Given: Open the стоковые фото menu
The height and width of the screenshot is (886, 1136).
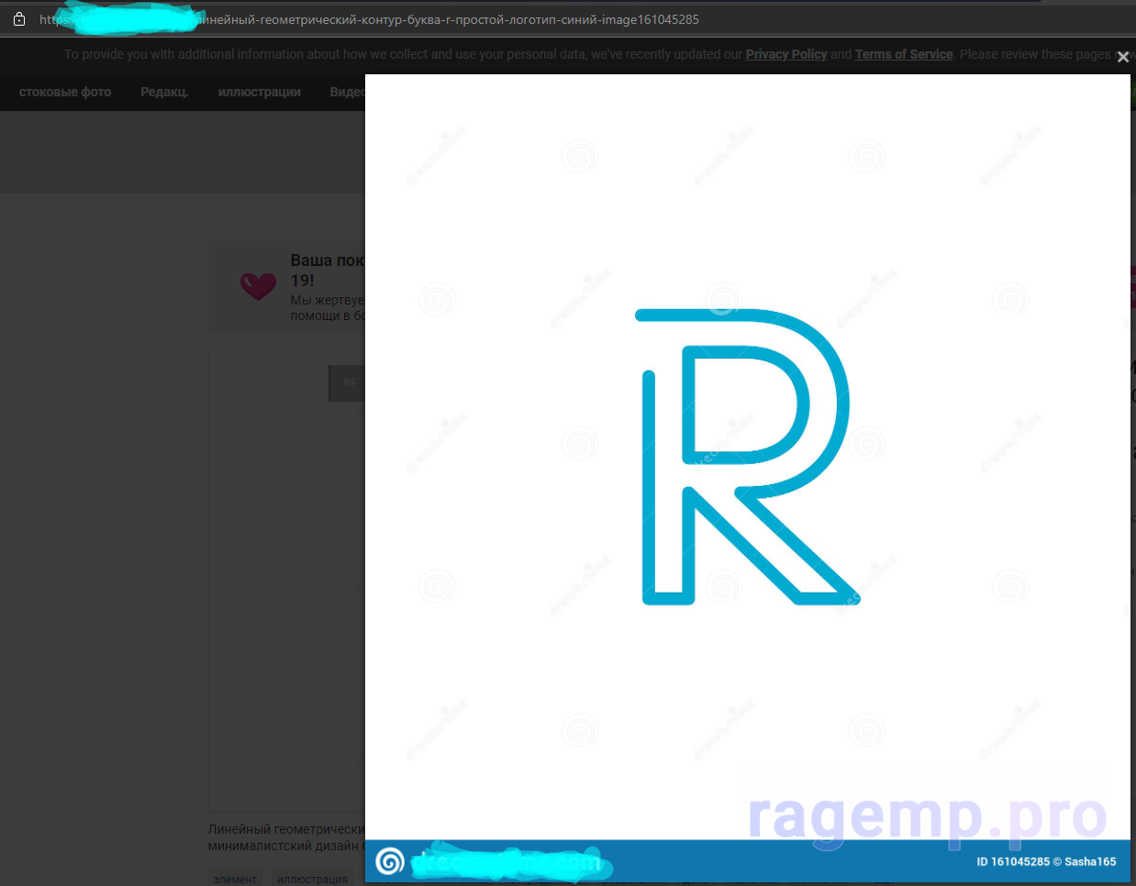Looking at the screenshot, I should pos(65,92).
